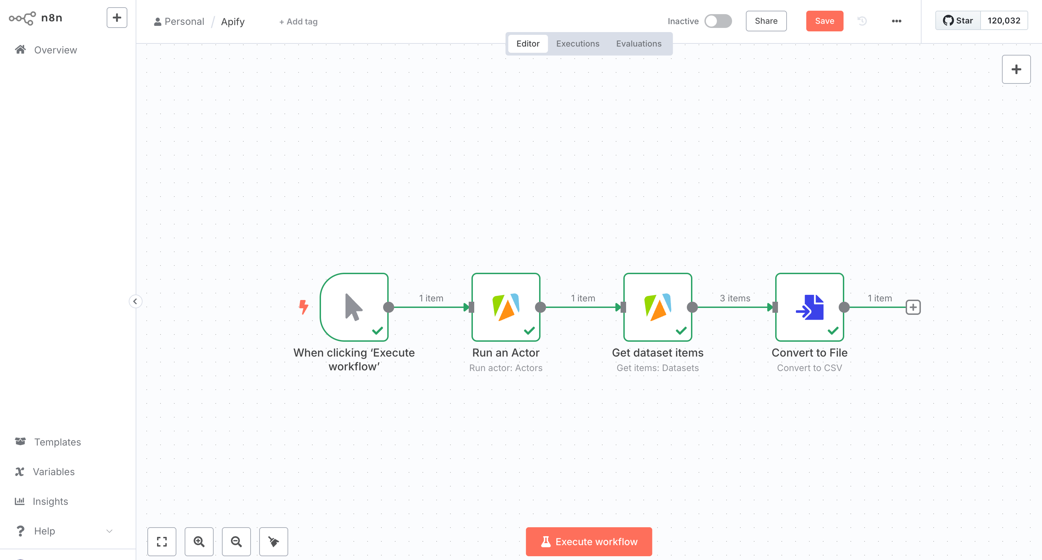The height and width of the screenshot is (560, 1042).
Task: Open the Run an Actor node
Action: [x=506, y=307]
